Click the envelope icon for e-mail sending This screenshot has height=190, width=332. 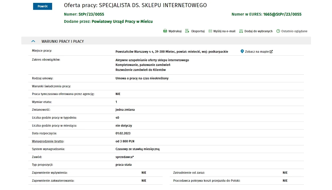(x=210, y=31)
